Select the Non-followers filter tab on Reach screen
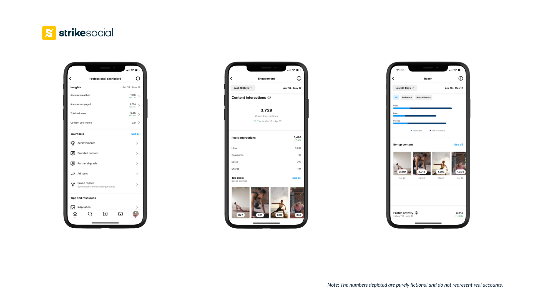Viewport: 533px width, 300px height. [423, 97]
